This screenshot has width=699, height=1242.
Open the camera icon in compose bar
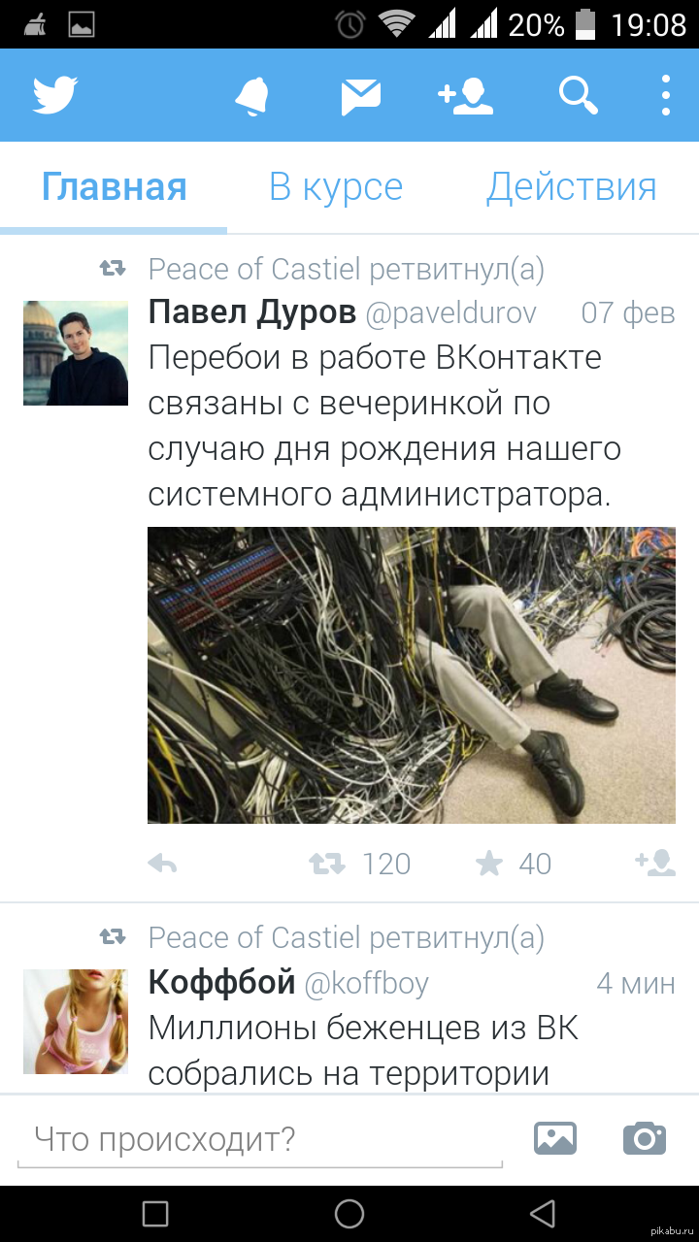pyautogui.click(x=645, y=1137)
